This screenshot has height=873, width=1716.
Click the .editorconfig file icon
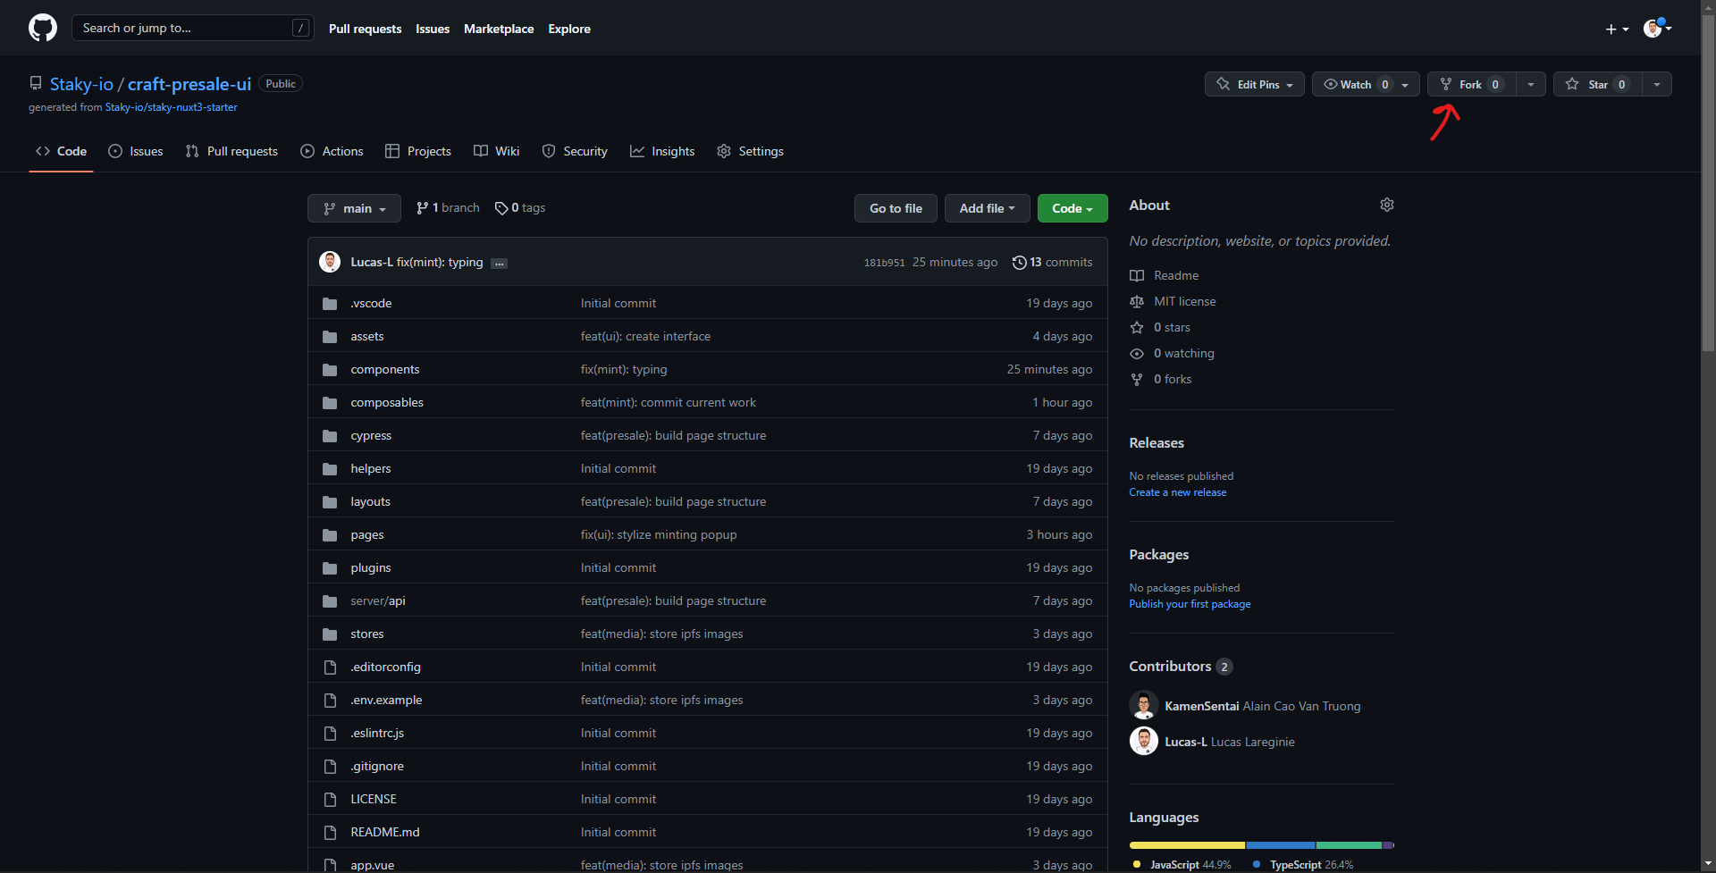coord(330,667)
